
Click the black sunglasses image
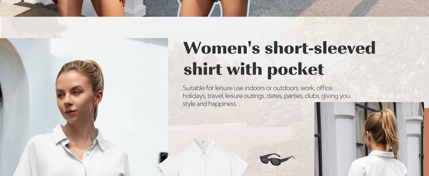click(277, 160)
